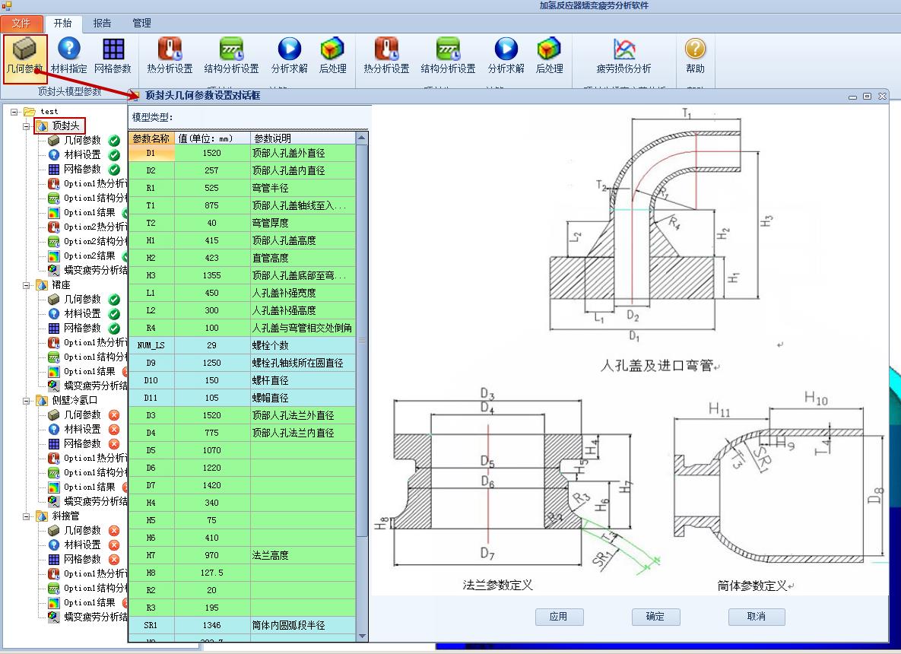Click the H8 value cell 127.5
This screenshot has height=654, width=901.
[x=212, y=573]
